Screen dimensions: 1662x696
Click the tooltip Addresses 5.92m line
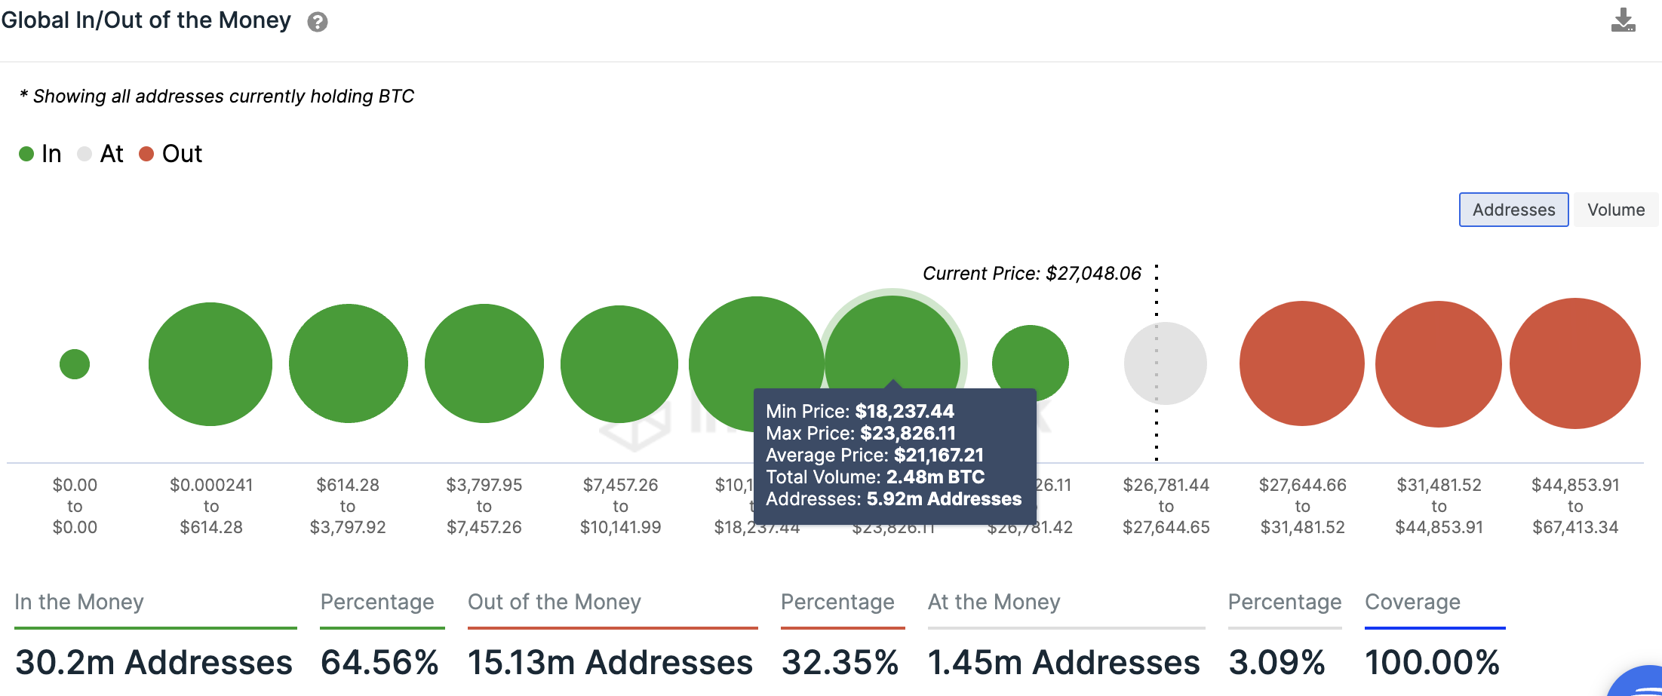894,498
